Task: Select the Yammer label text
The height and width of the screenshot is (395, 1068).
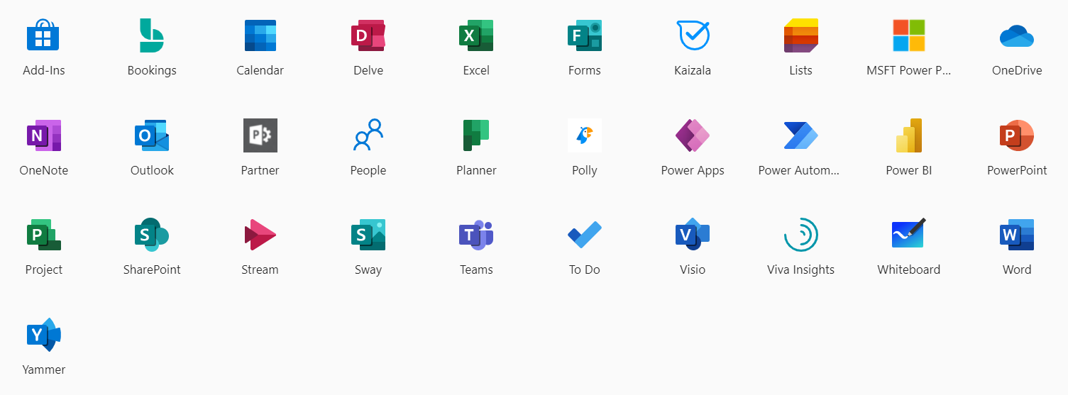Action: [x=44, y=369]
